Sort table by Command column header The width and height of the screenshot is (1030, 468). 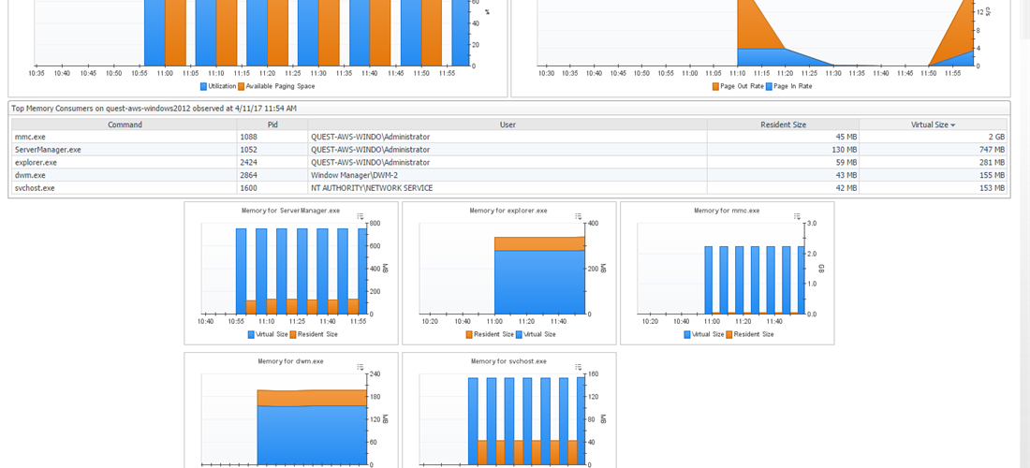[124, 124]
